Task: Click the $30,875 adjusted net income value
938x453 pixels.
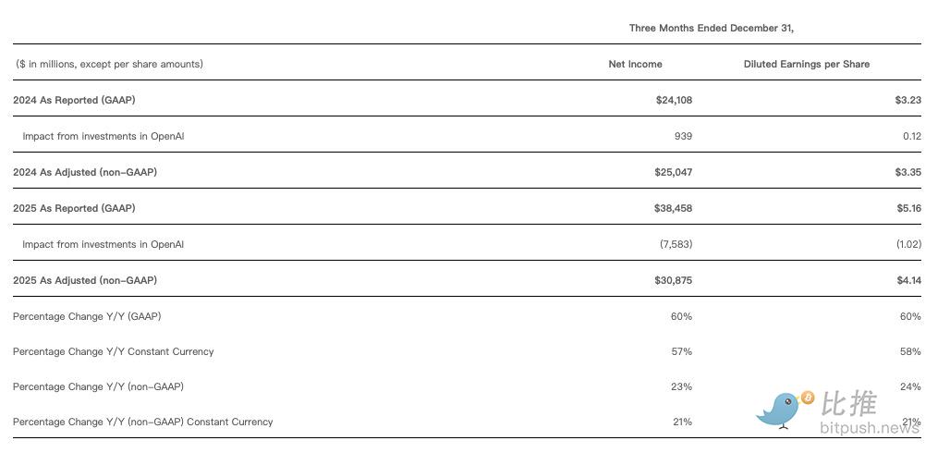Action: click(674, 280)
